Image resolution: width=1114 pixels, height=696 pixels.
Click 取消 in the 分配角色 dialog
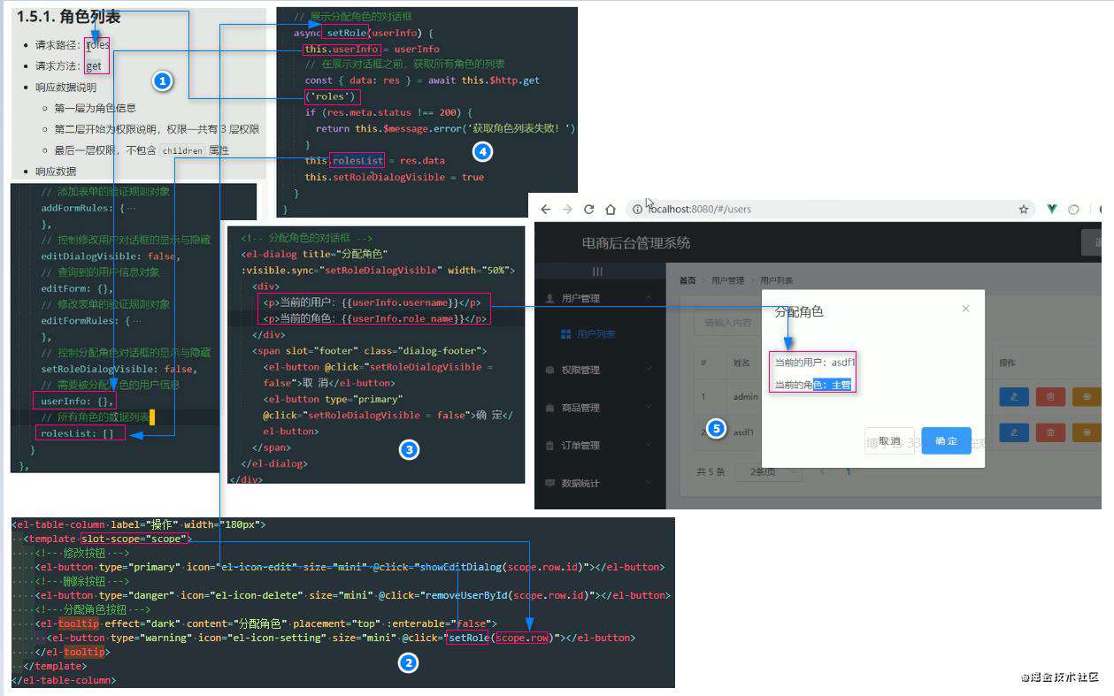pyautogui.click(x=889, y=440)
